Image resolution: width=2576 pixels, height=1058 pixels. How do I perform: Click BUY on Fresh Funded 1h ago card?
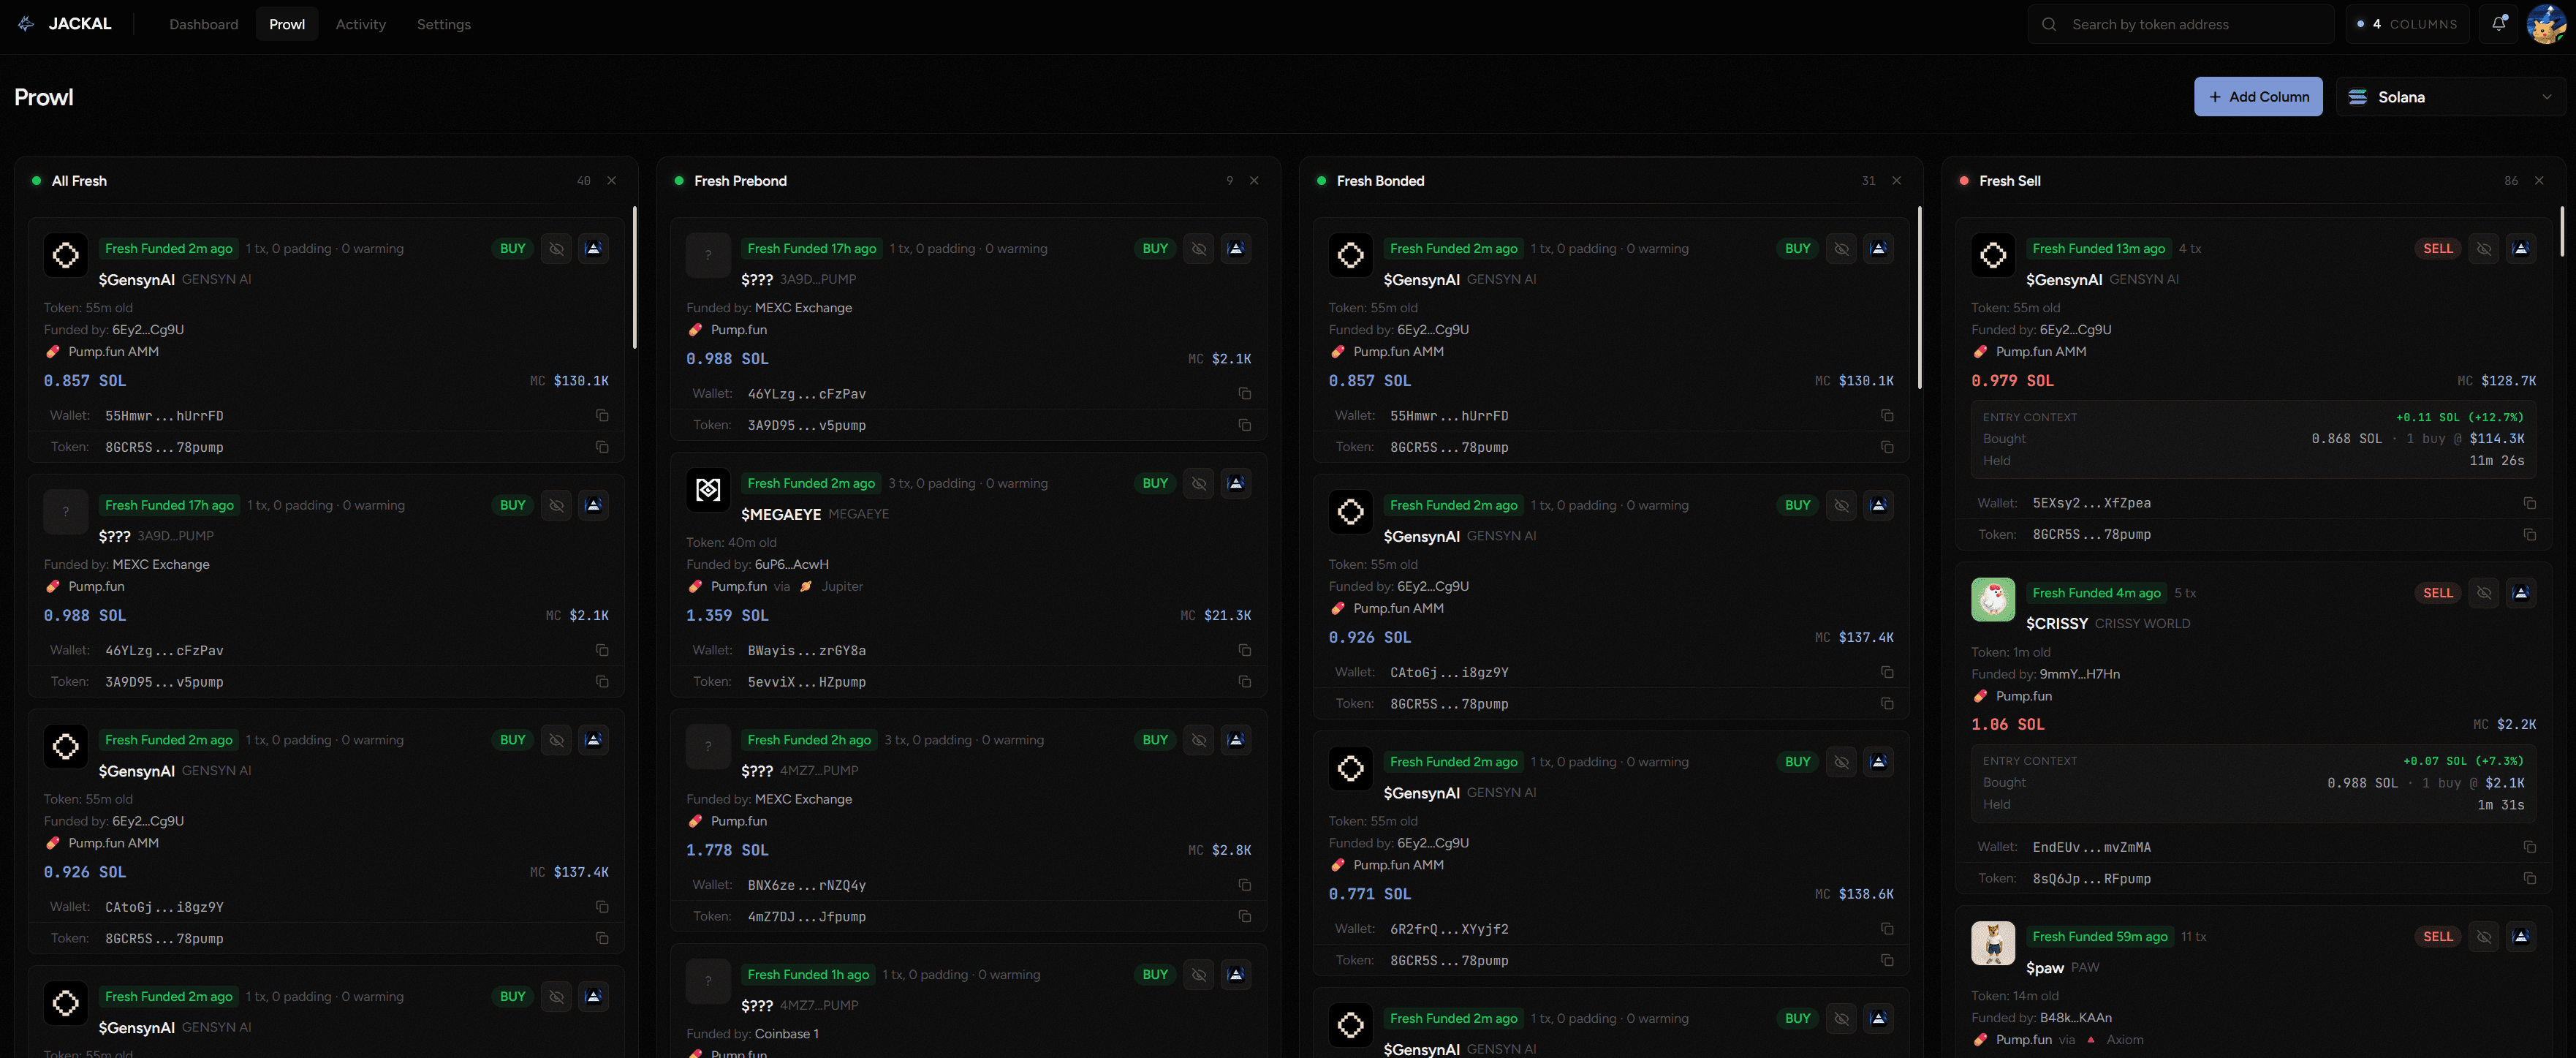pyautogui.click(x=1155, y=975)
